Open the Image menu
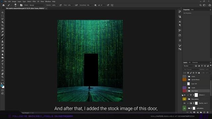 click(x=14, y=1)
